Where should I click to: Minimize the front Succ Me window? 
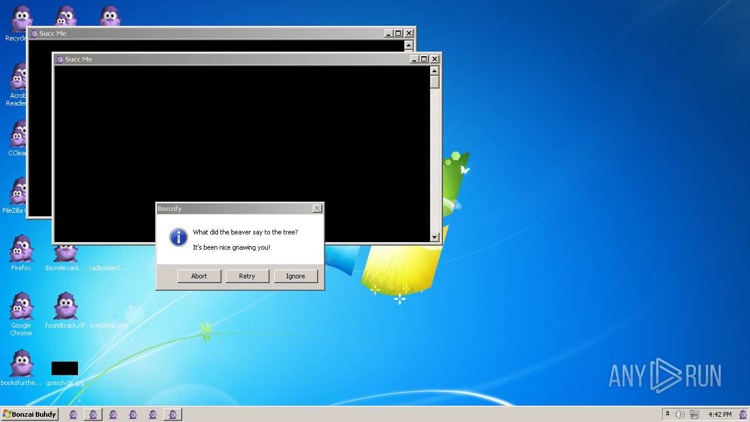tap(414, 59)
